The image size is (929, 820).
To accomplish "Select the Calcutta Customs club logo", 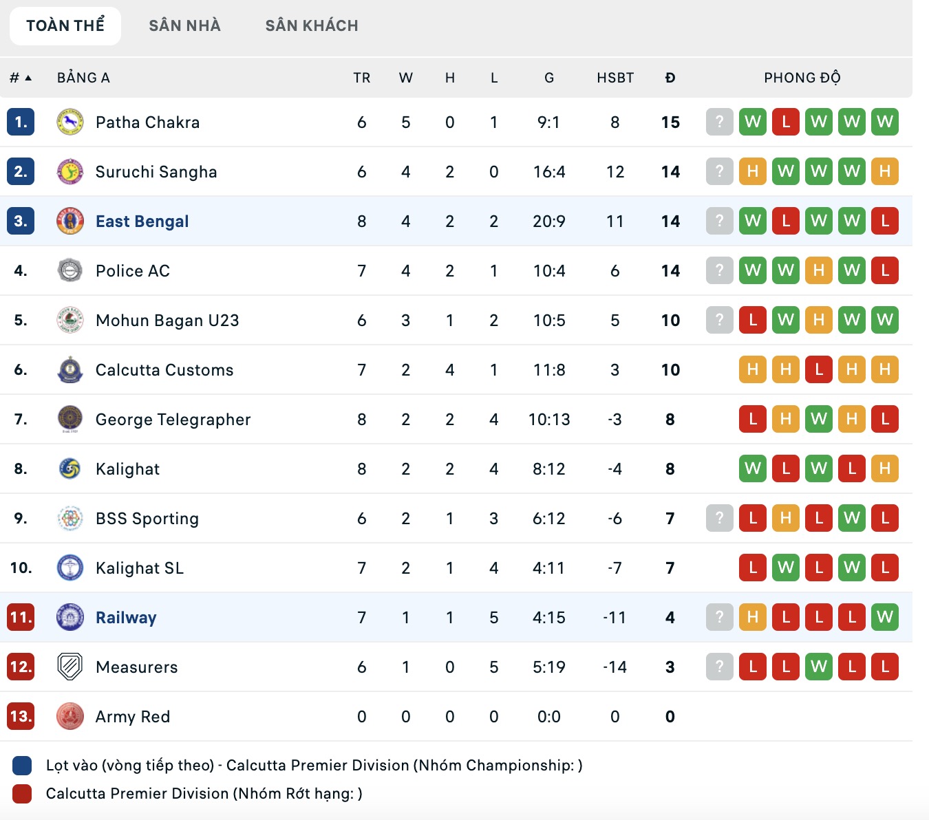I will click(69, 369).
